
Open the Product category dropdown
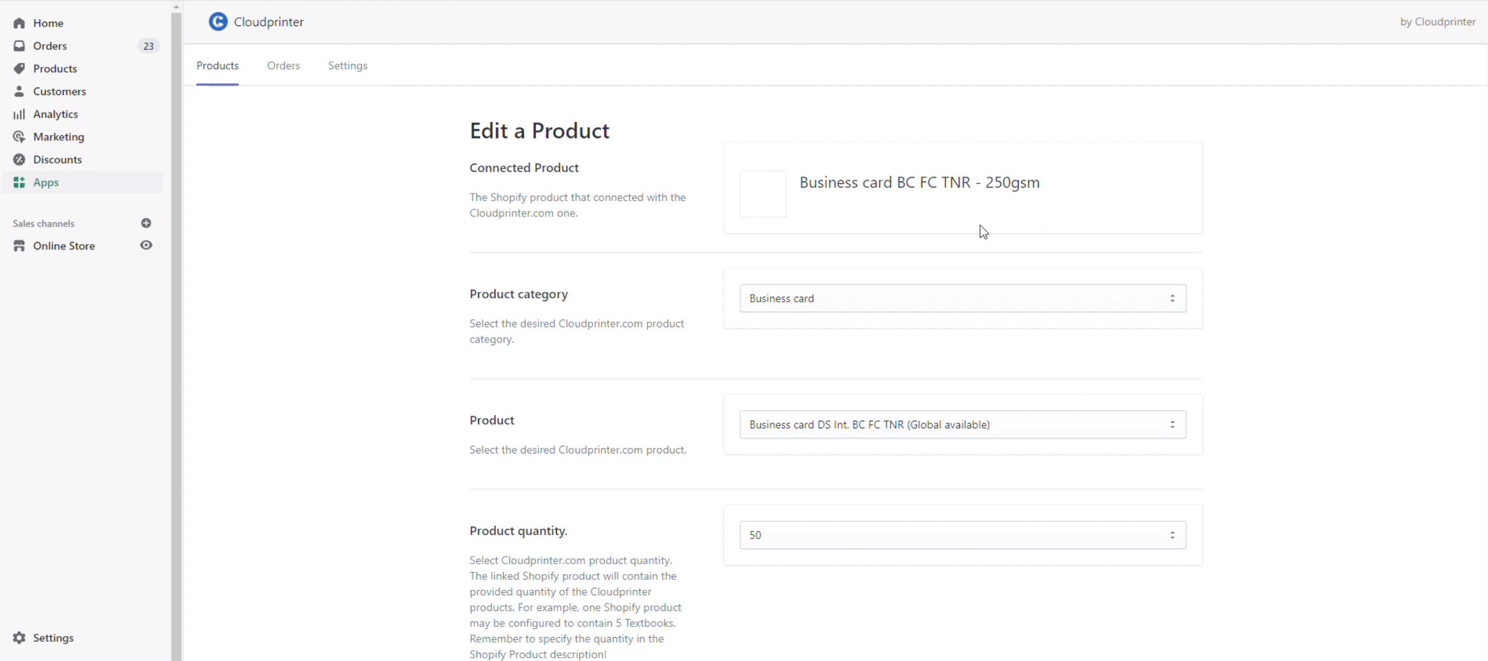click(x=962, y=298)
